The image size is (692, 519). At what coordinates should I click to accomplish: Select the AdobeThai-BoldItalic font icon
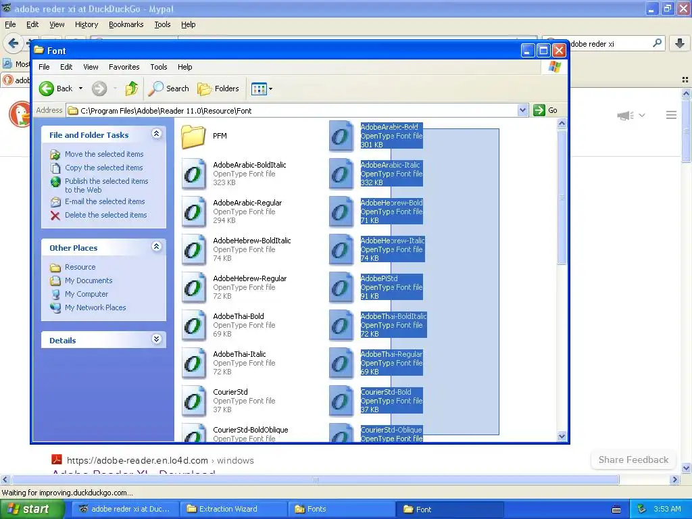click(x=341, y=325)
